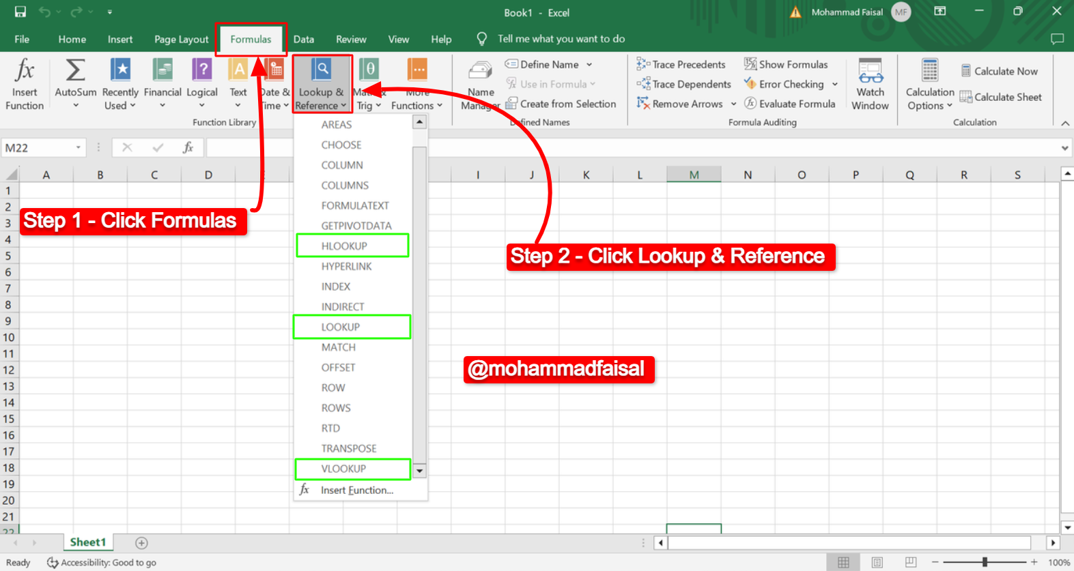Click Accessibility: Good to go status
This screenshot has width=1074, height=571.
pos(102,563)
